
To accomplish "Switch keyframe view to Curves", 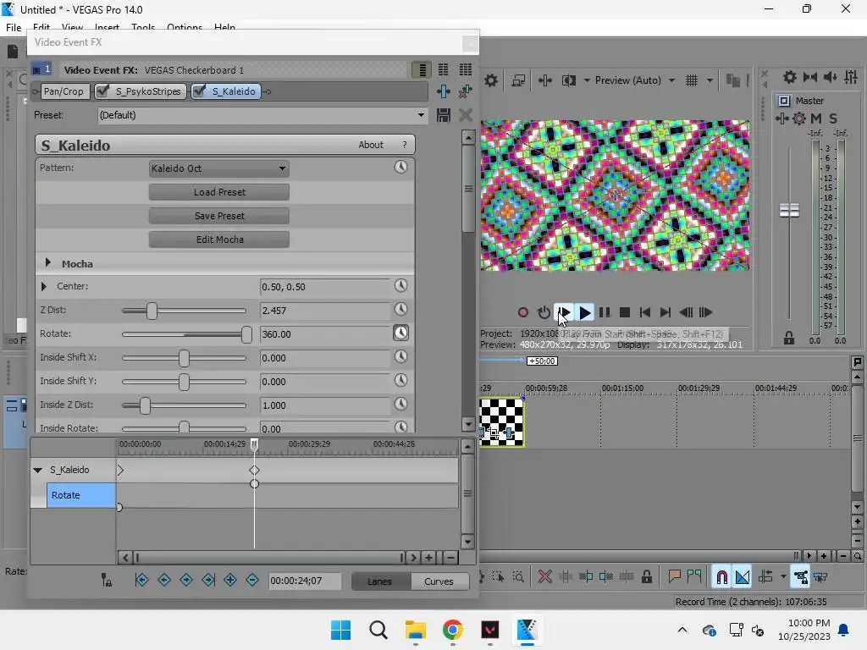I will point(439,581).
